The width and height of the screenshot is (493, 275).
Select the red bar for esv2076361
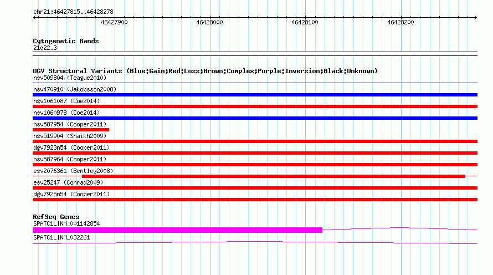click(x=274, y=176)
